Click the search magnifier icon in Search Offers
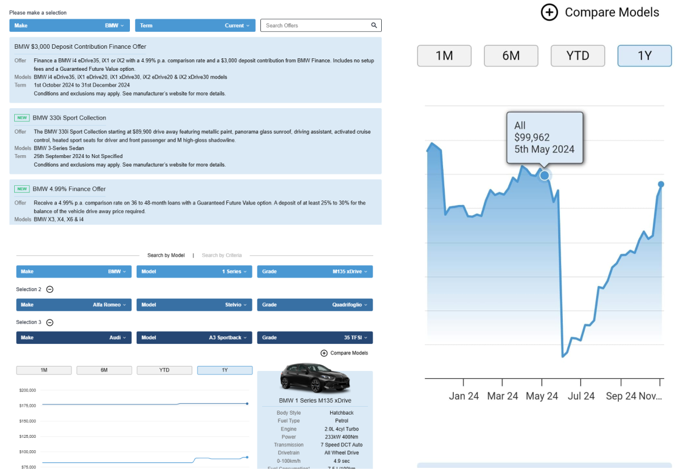Image resolution: width=679 pixels, height=469 pixels. [x=374, y=25]
